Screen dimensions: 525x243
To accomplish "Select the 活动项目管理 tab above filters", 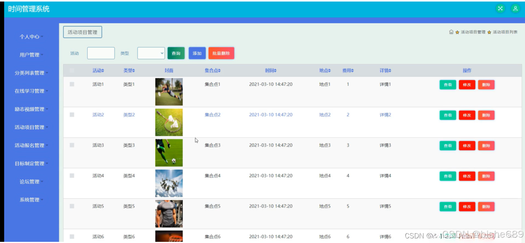I will (x=83, y=32).
